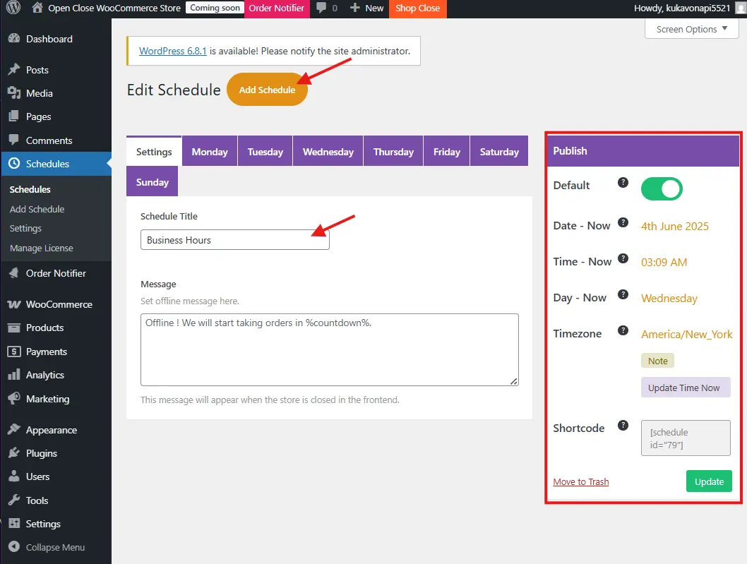Click the 4th June 2025 date value
Image resolution: width=747 pixels, height=564 pixels.
(x=674, y=227)
